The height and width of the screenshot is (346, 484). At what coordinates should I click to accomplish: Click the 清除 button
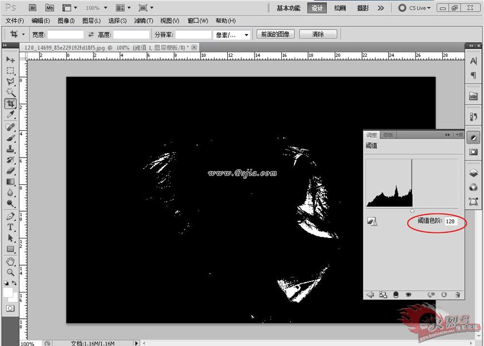pyautogui.click(x=318, y=34)
